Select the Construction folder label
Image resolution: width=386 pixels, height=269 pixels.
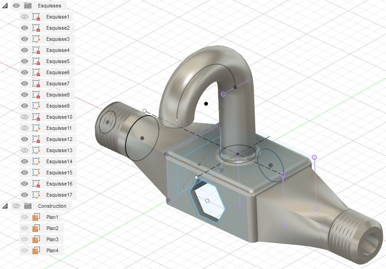pos(52,206)
